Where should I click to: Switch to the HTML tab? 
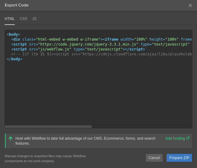coord(10,19)
